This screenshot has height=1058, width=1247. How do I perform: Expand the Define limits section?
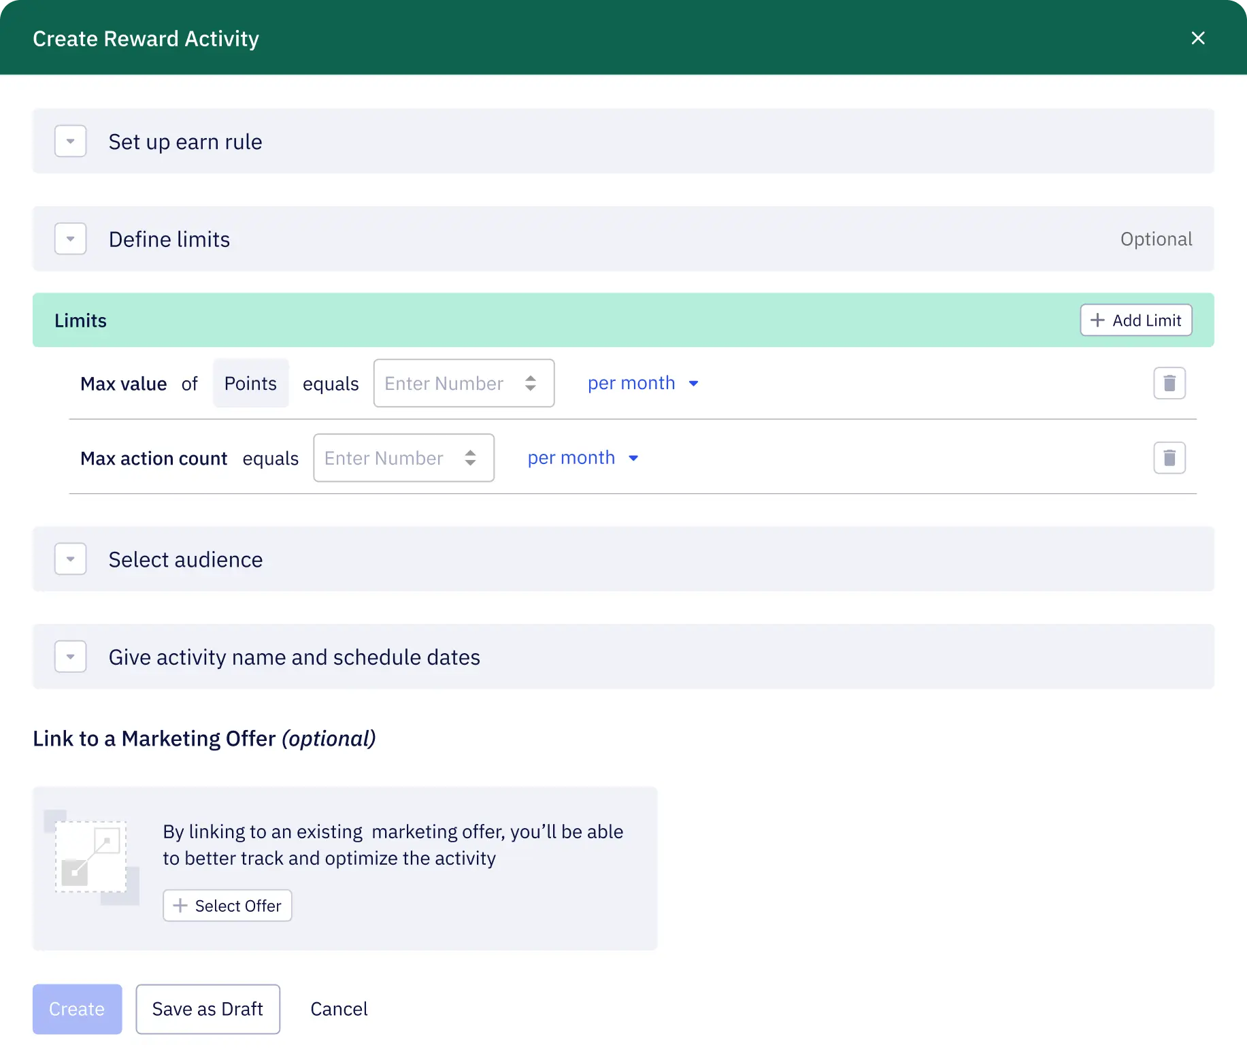(71, 239)
